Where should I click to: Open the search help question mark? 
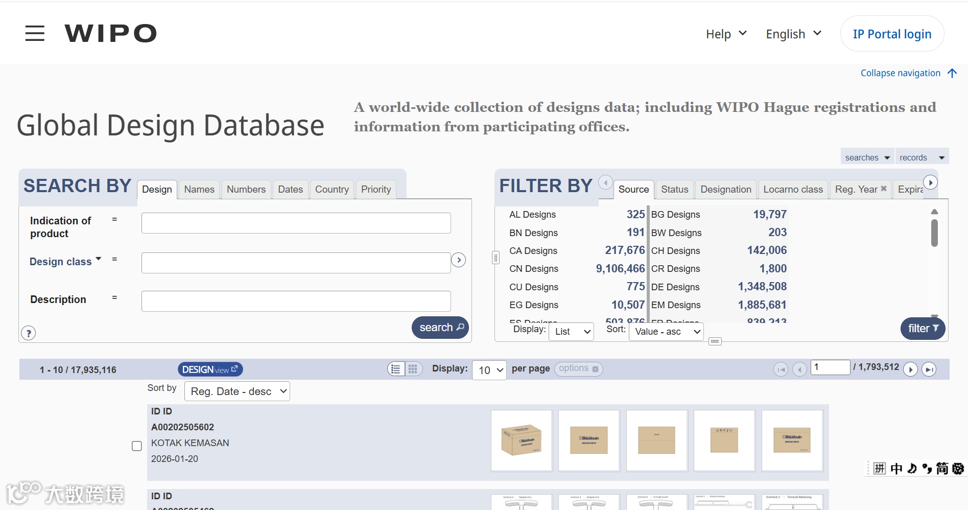coord(29,333)
